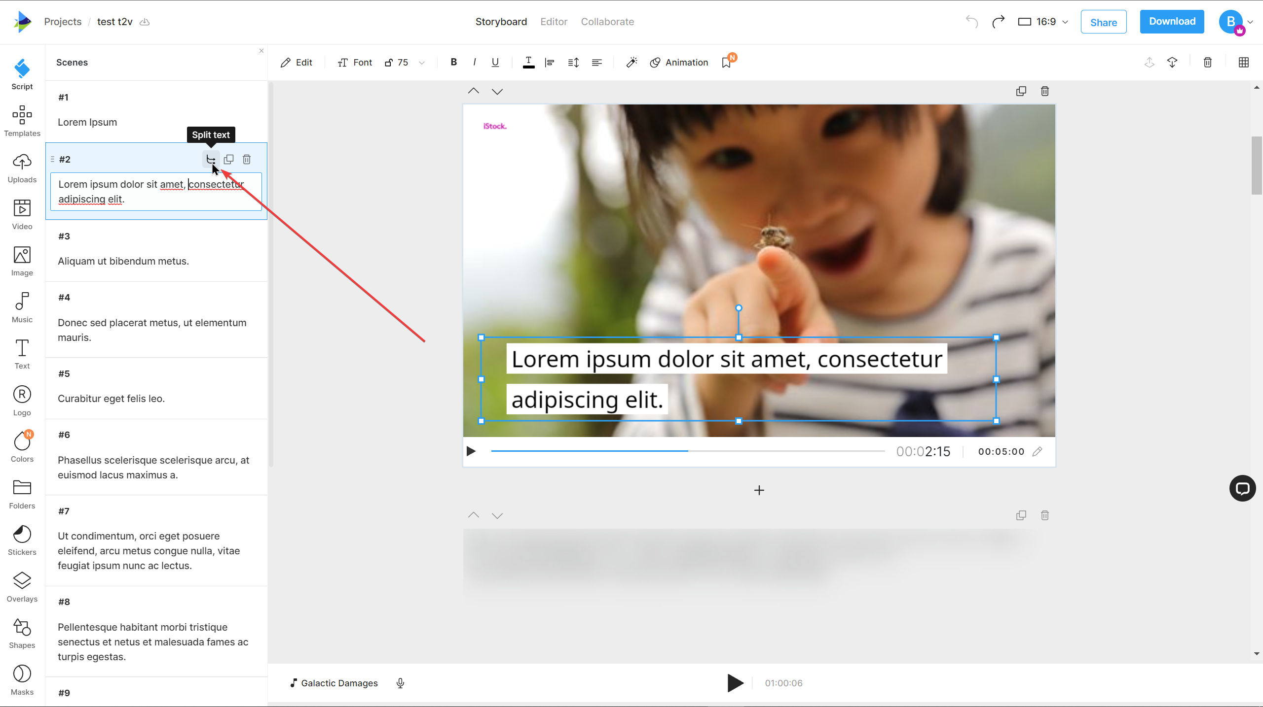Open the Masks panel

click(22, 680)
